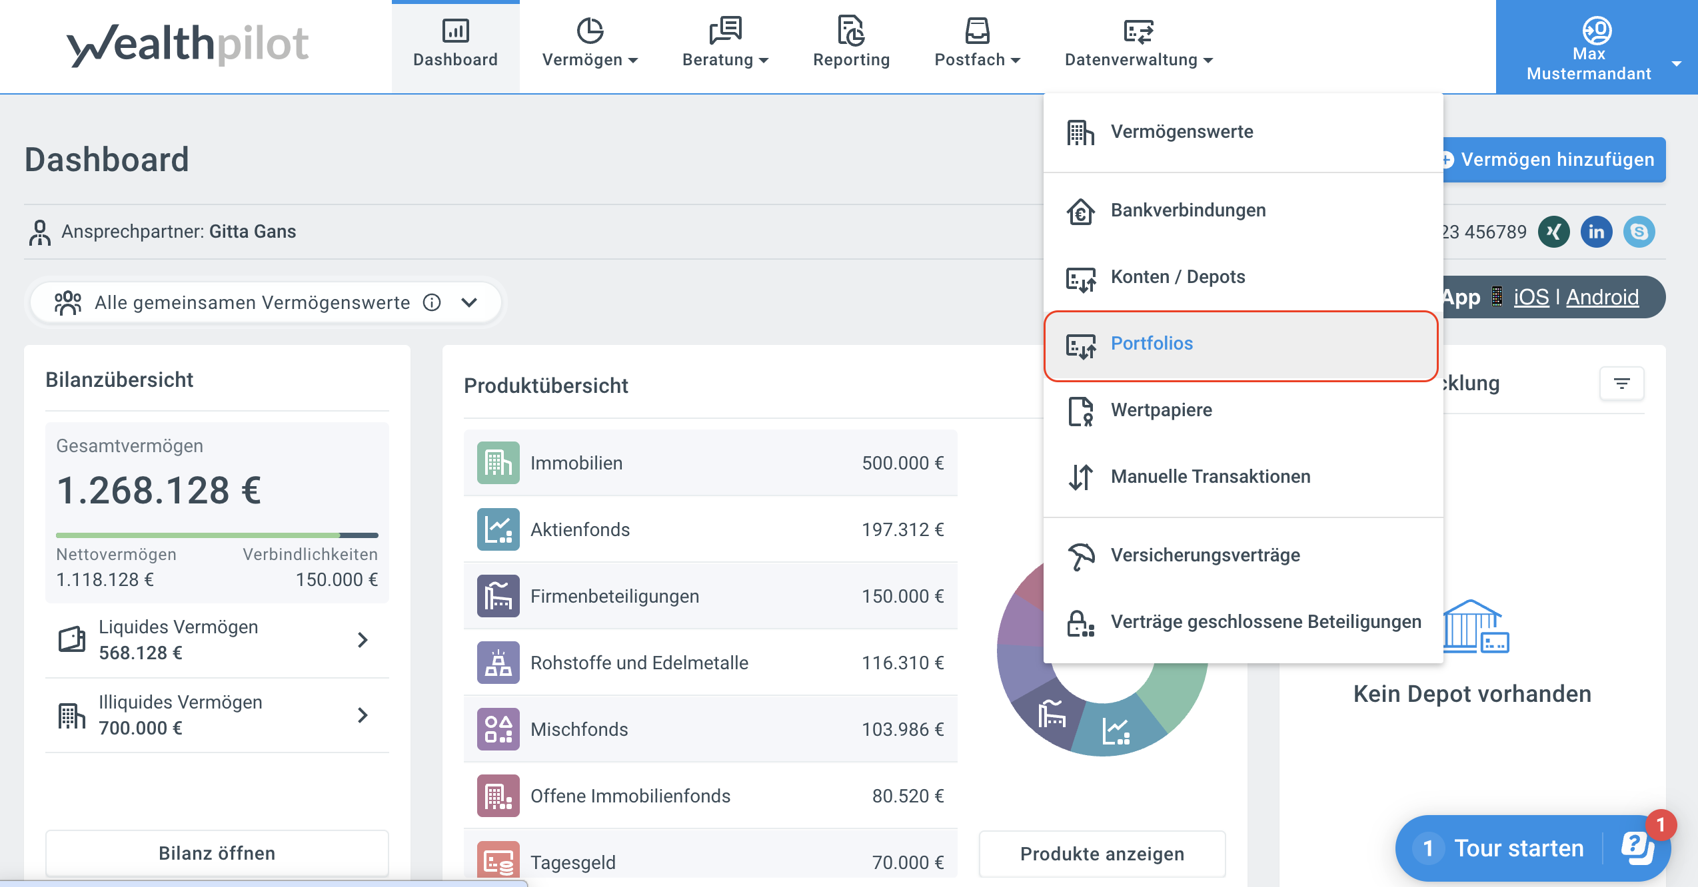Follow the Android app download link
This screenshot has width=1698, height=887.
pyautogui.click(x=1602, y=297)
